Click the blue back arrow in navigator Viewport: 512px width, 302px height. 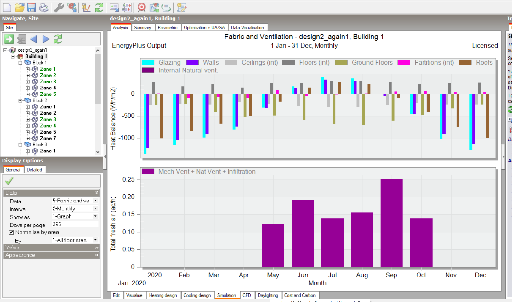click(34, 39)
